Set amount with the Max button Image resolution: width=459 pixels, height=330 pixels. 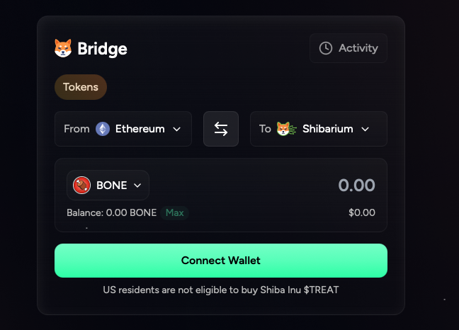(x=175, y=212)
